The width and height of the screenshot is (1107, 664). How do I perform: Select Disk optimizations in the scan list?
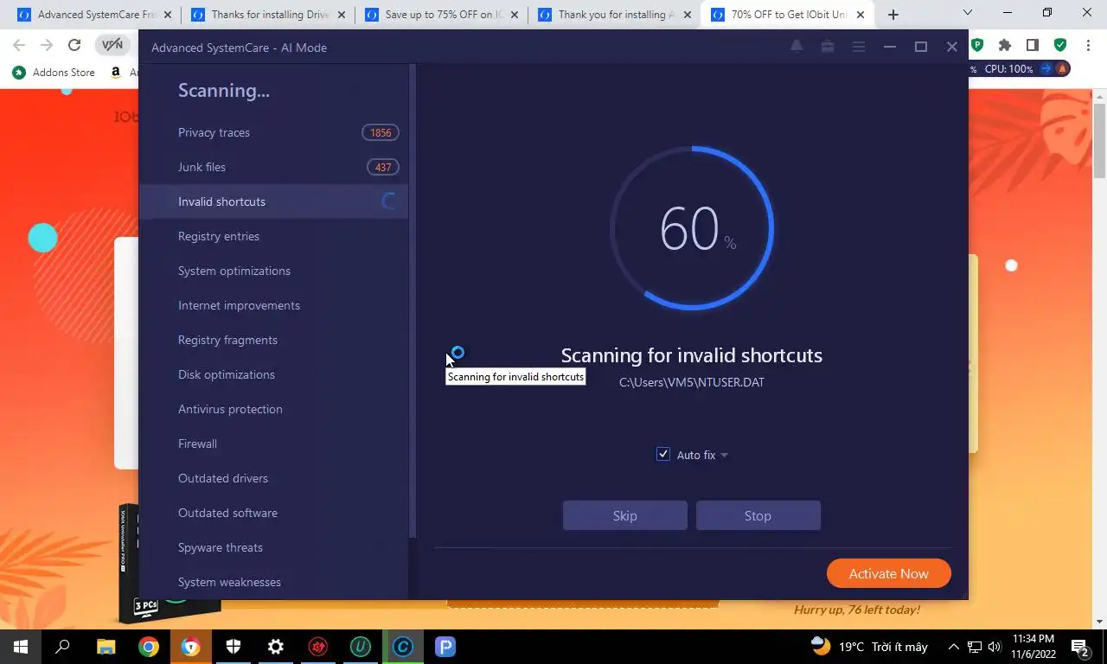273,374
